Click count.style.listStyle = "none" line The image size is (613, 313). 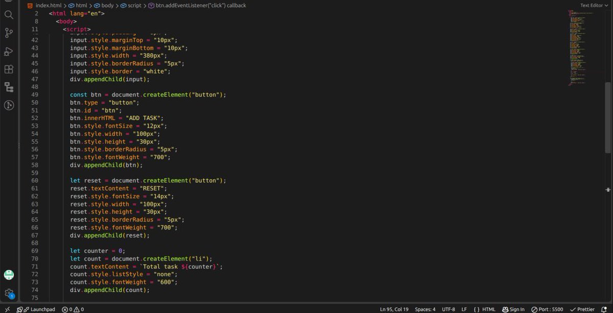[124, 274]
